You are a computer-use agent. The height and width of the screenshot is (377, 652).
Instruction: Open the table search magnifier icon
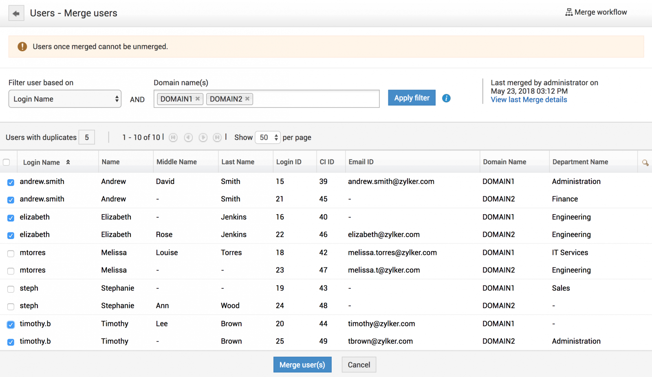point(645,162)
